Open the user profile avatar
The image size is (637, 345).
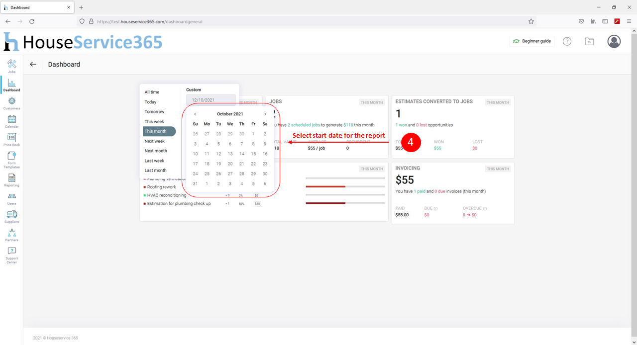tap(614, 41)
